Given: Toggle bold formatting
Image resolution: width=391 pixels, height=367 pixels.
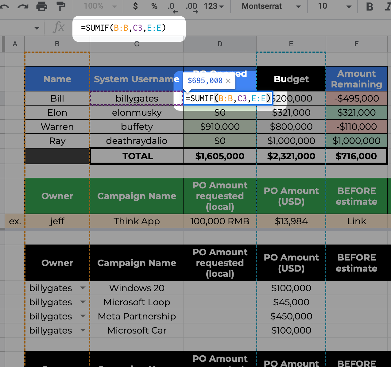Looking at the screenshot, I should click(370, 6).
